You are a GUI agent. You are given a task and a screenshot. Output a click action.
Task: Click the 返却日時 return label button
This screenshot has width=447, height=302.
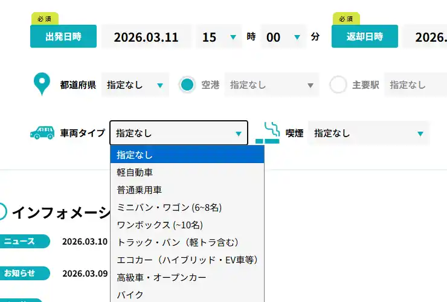(x=364, y=36)
